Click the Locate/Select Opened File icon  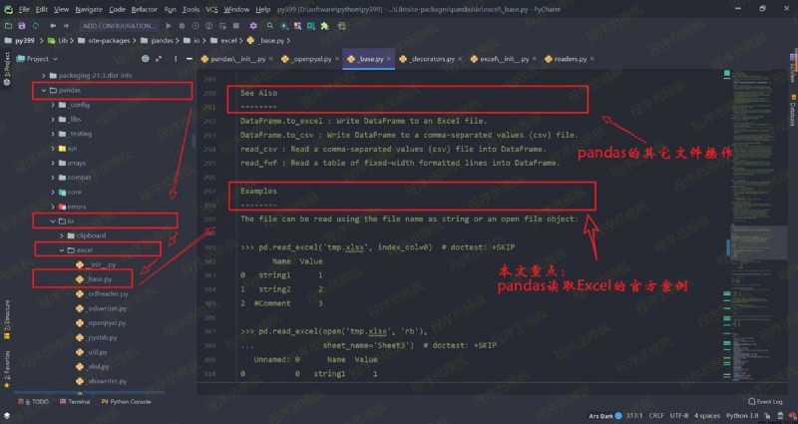click(x=145, y=59)
